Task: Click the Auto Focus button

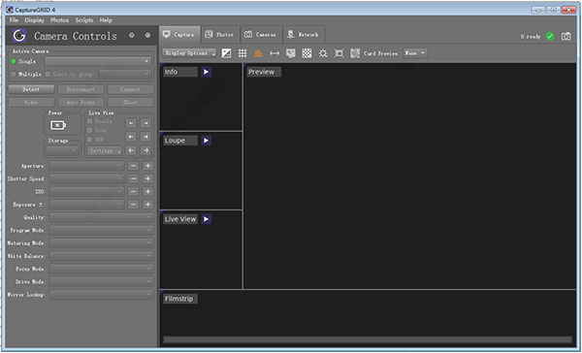Action: pyautogui.click(x=81, y=103)
